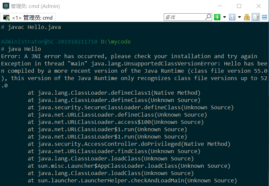Expand the arrow beside the console number icon

coord(239,17)
